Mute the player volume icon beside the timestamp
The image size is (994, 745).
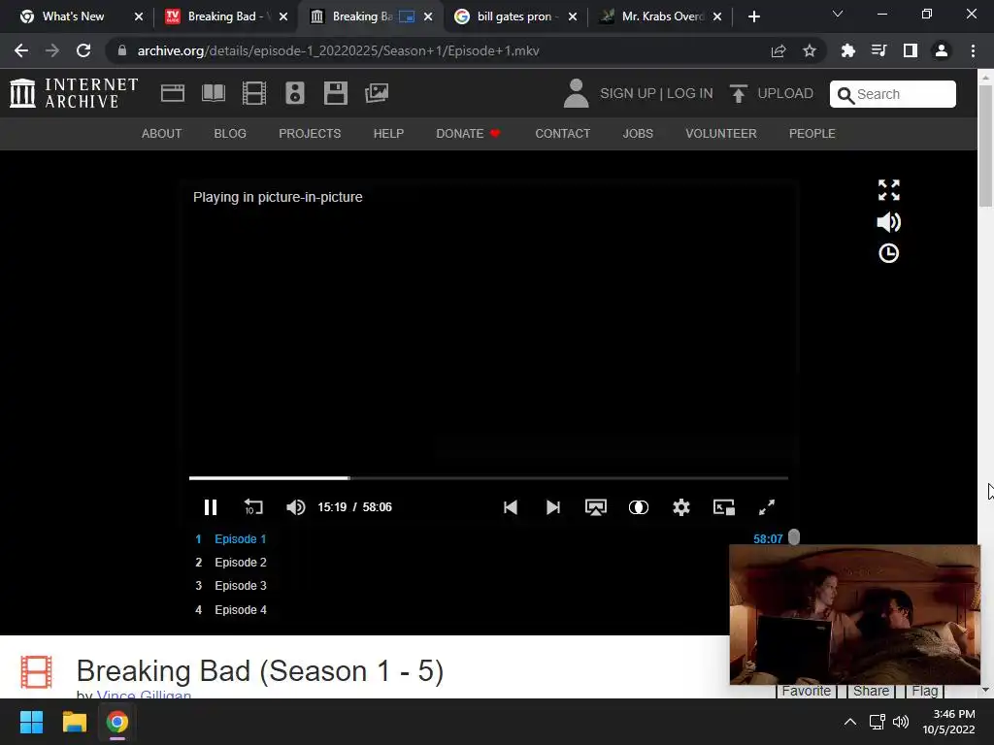tap(295, 507)
